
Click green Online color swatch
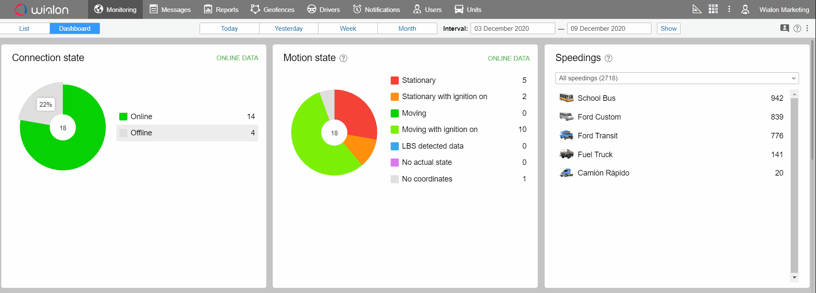click(124, 117)
